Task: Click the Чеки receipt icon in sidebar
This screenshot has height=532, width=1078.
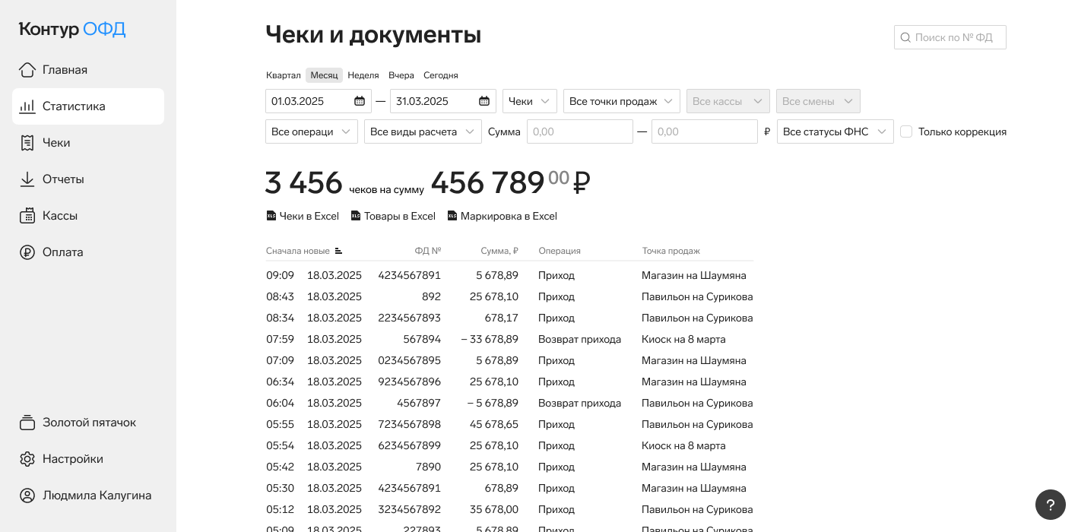Action: [x=27, y=143]
